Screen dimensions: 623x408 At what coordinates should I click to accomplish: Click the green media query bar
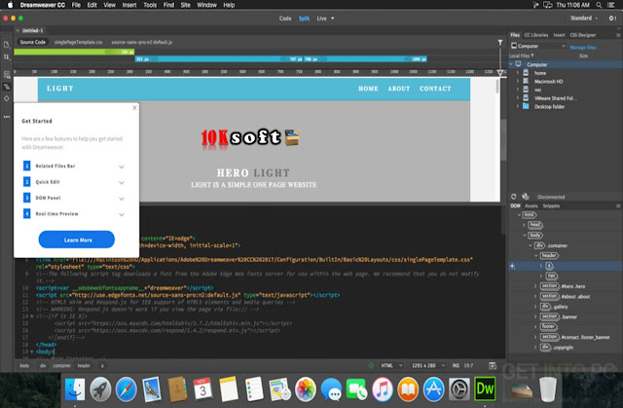click(x=74, y=52)
